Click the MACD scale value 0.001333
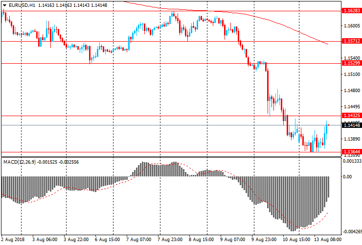 coord(352,161)
